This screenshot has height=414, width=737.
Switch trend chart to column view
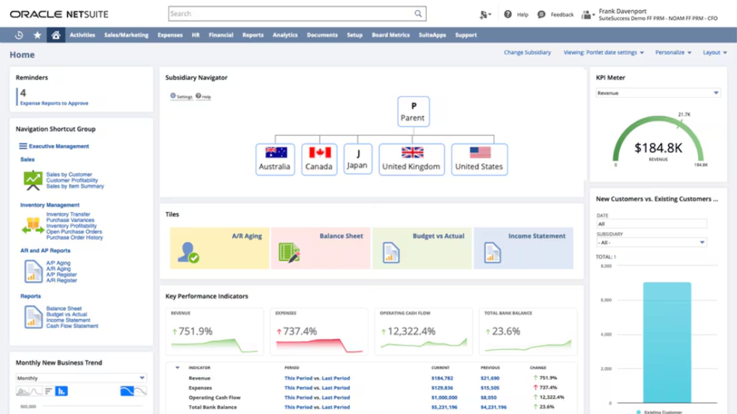pos(61,391)
